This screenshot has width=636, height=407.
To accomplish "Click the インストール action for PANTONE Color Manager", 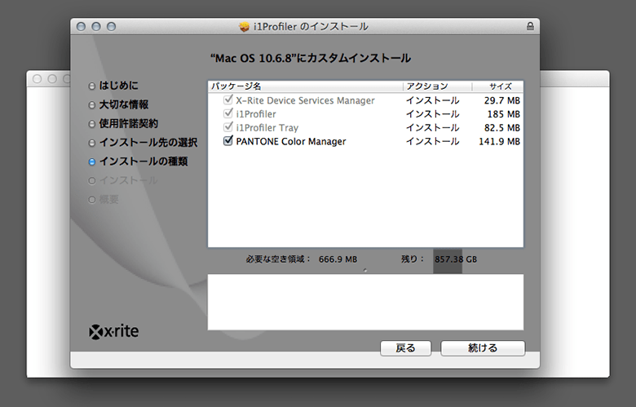I will pyautogui.click(x=433, y=141).
